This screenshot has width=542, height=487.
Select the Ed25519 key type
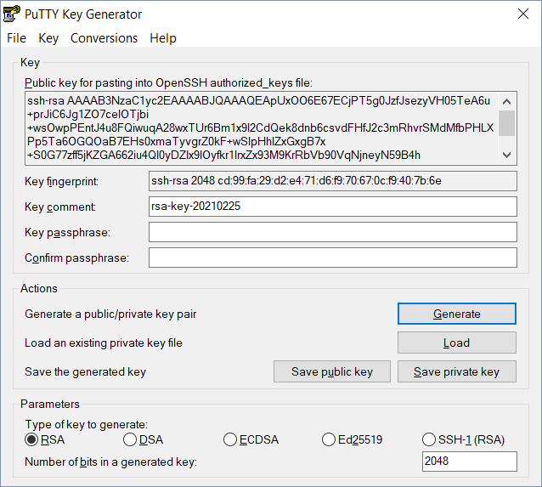click(352, 439)
